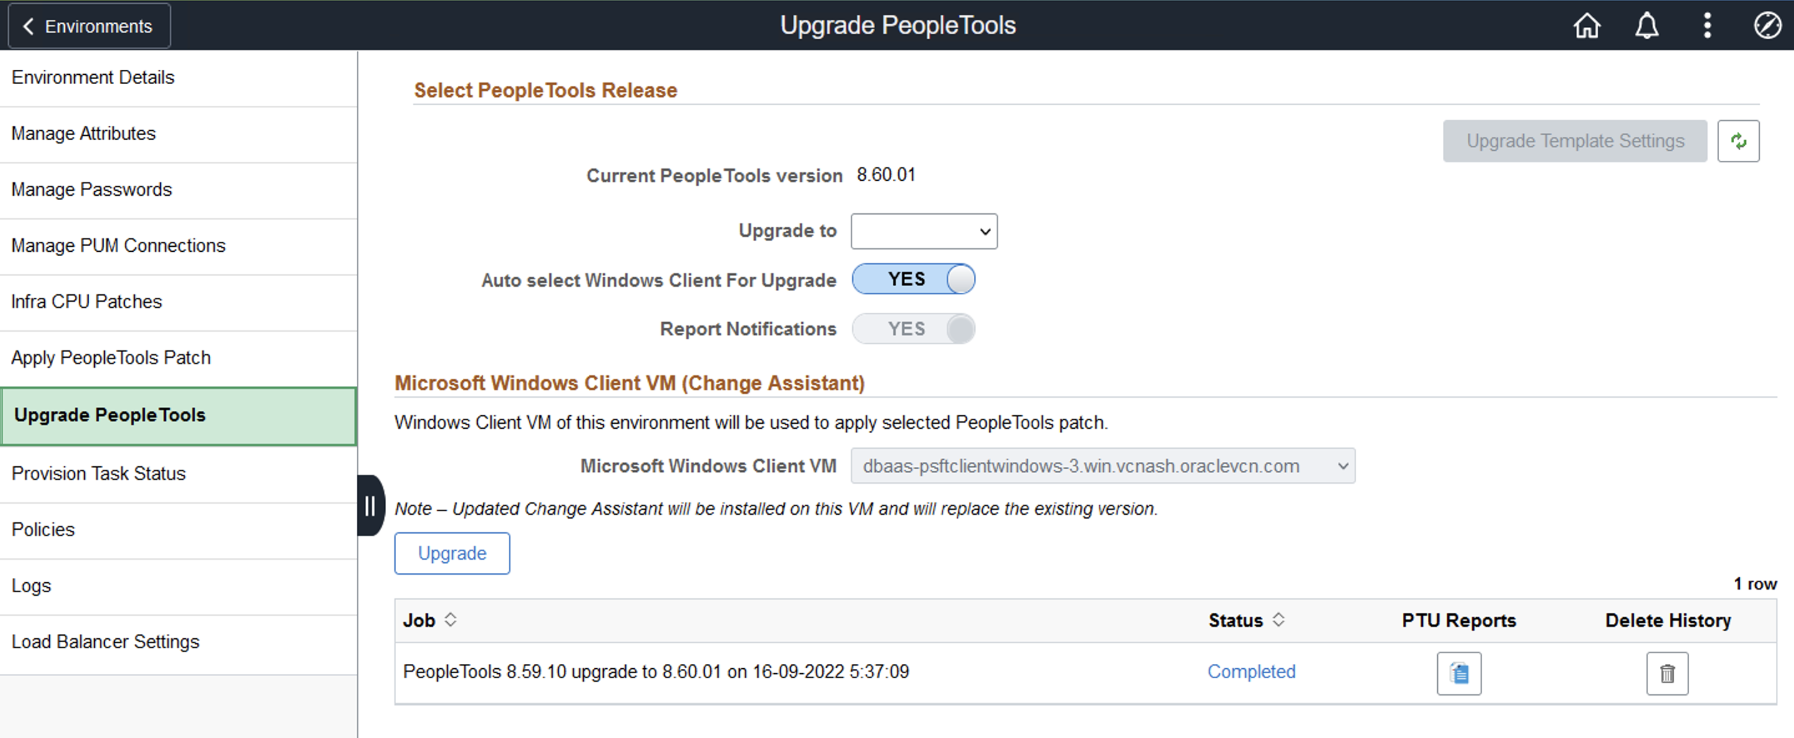Sort the table by Status column
Image resolution: width=1794 pixels, height=738 pixels.
click(x=1279, y=620)
